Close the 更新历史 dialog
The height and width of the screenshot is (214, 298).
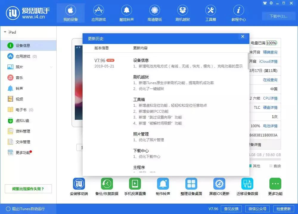click(x=243, y=36)
